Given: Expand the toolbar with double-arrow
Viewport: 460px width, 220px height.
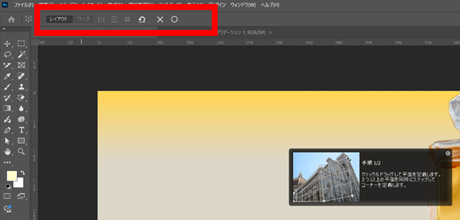Looking at the screenshot, I should click(x=4, y=29).
